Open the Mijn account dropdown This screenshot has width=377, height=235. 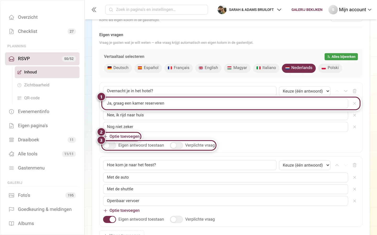(350, 10)
